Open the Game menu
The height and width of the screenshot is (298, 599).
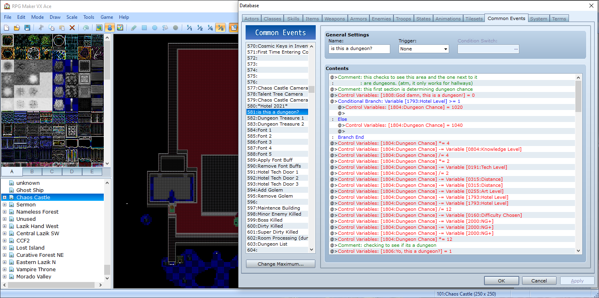[x=107, y=17]
